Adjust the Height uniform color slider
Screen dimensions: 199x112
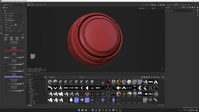[x=13, y=58]
